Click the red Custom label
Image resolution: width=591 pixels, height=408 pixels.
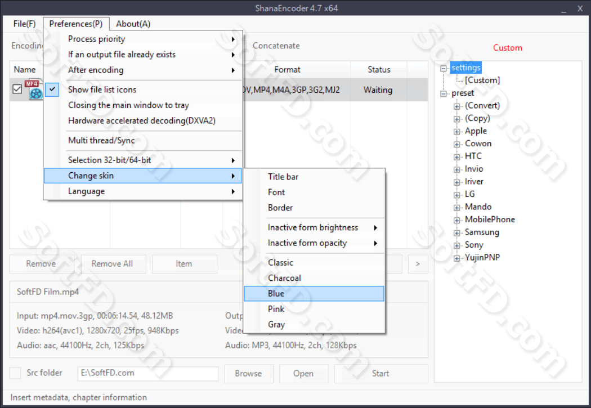tap(508, 48)
